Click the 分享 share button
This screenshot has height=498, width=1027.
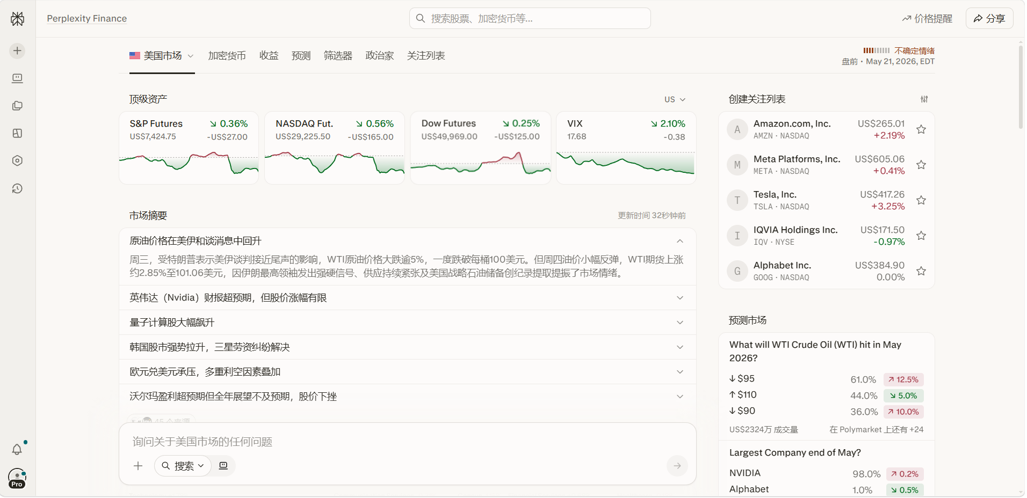[x=989, y=18]
